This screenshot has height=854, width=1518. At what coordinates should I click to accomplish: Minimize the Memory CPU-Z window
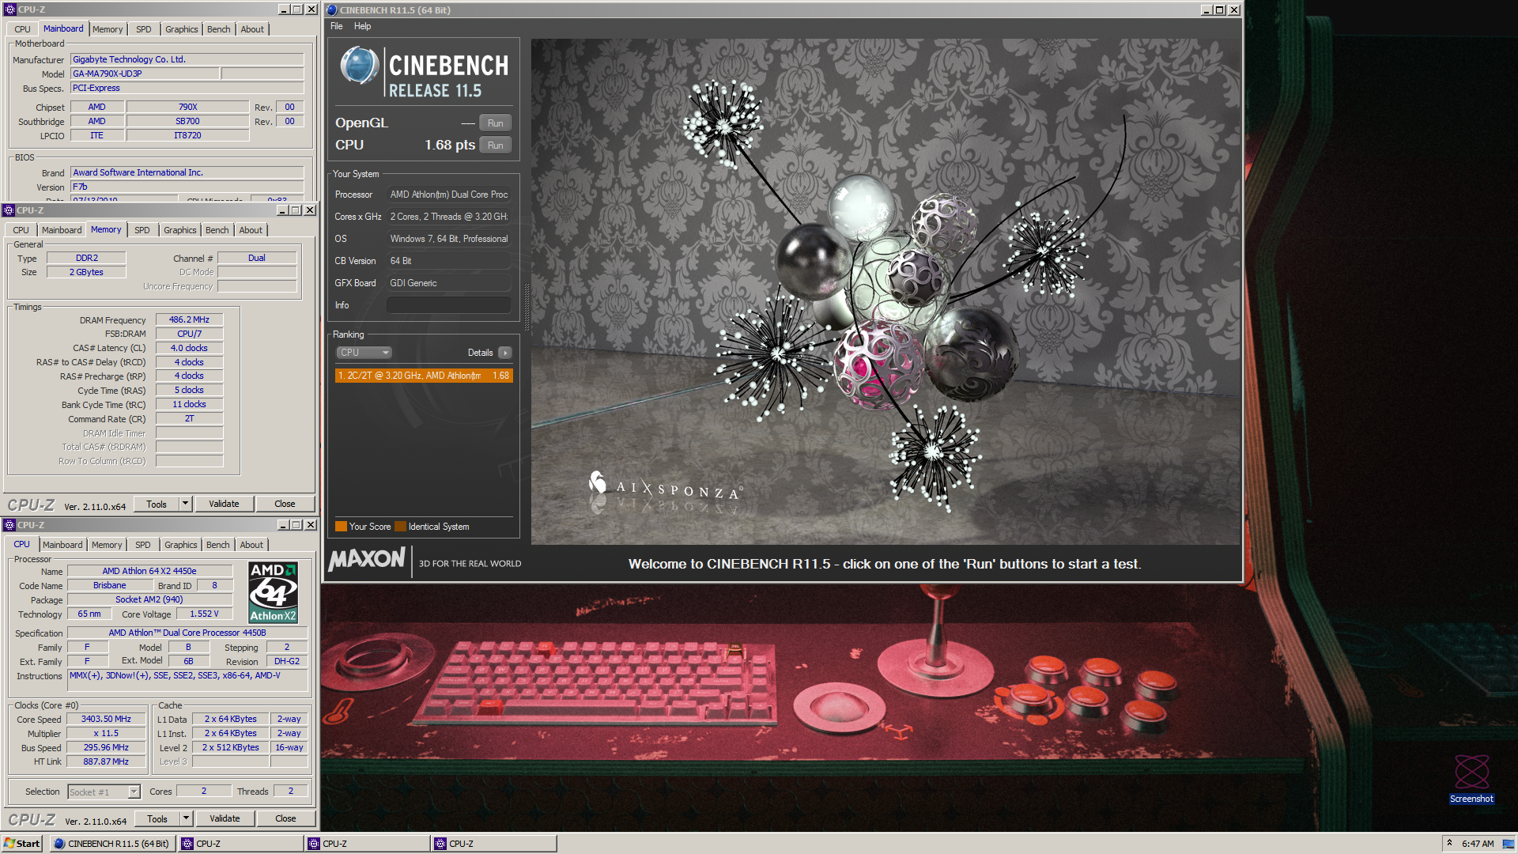tap(282, 210)
